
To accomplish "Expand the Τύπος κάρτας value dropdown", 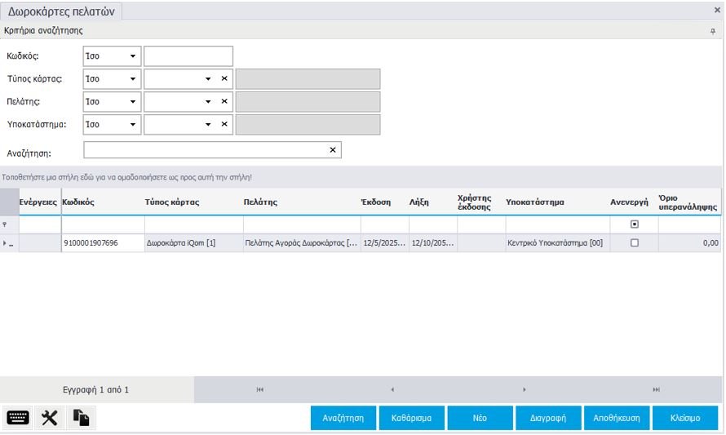I will (x=208, y=79).
